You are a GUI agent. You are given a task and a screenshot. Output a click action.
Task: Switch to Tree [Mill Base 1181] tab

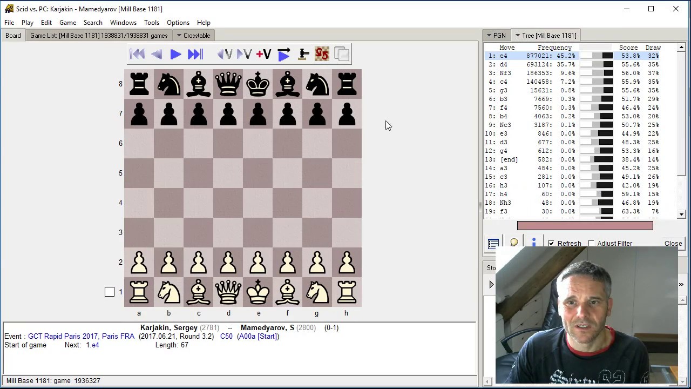[x=546, y=36]
